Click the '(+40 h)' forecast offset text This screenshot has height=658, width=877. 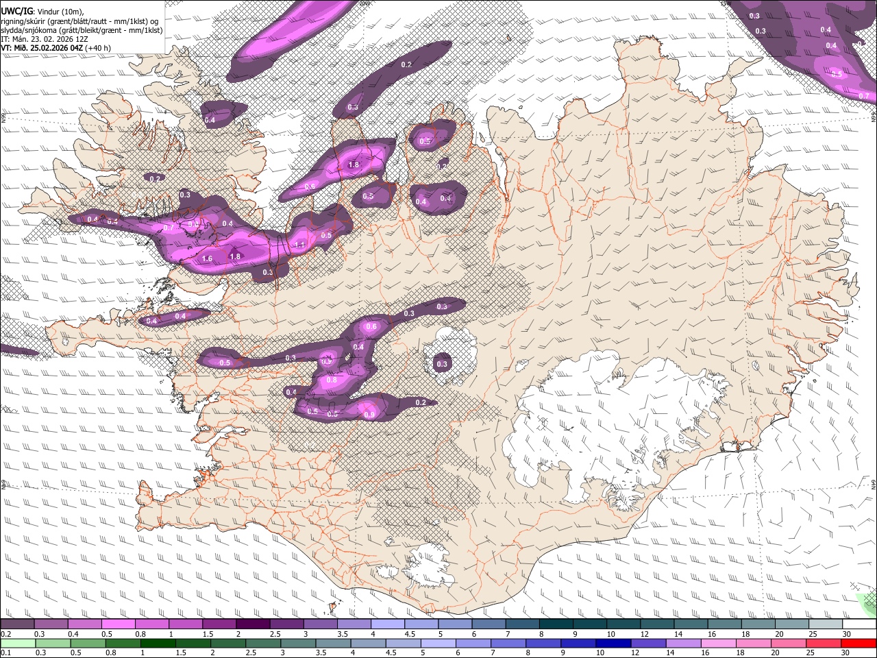[x=98, y=48]
